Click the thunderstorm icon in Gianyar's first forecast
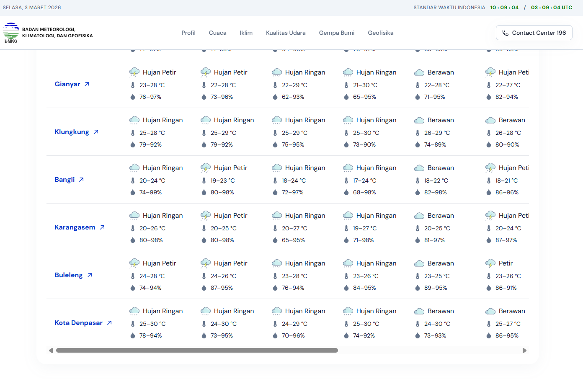 (134, 72)
